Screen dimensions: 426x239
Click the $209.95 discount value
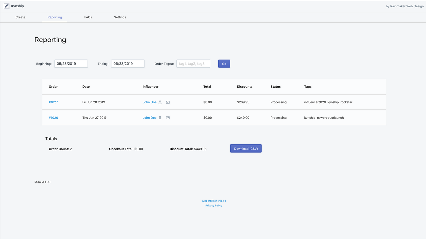pos(243,102)
